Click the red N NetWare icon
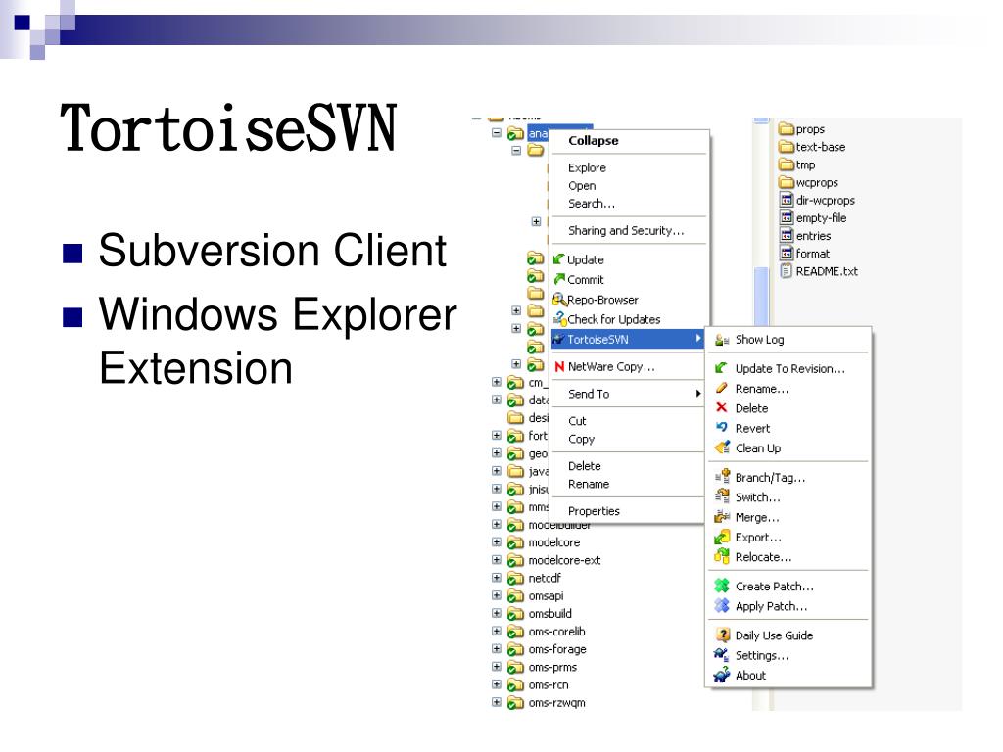1003x752 pixels. (559, 367)
